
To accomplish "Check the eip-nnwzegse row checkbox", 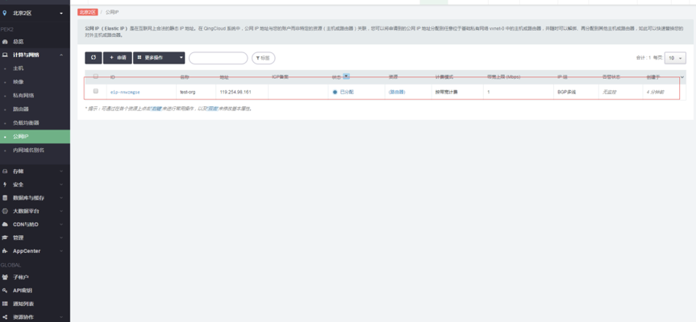I will point(96,92).
